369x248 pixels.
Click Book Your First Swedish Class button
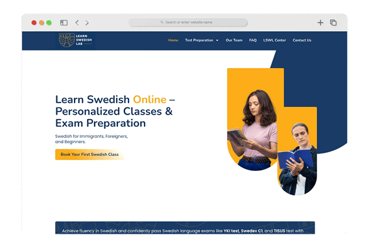pos(89,155)
